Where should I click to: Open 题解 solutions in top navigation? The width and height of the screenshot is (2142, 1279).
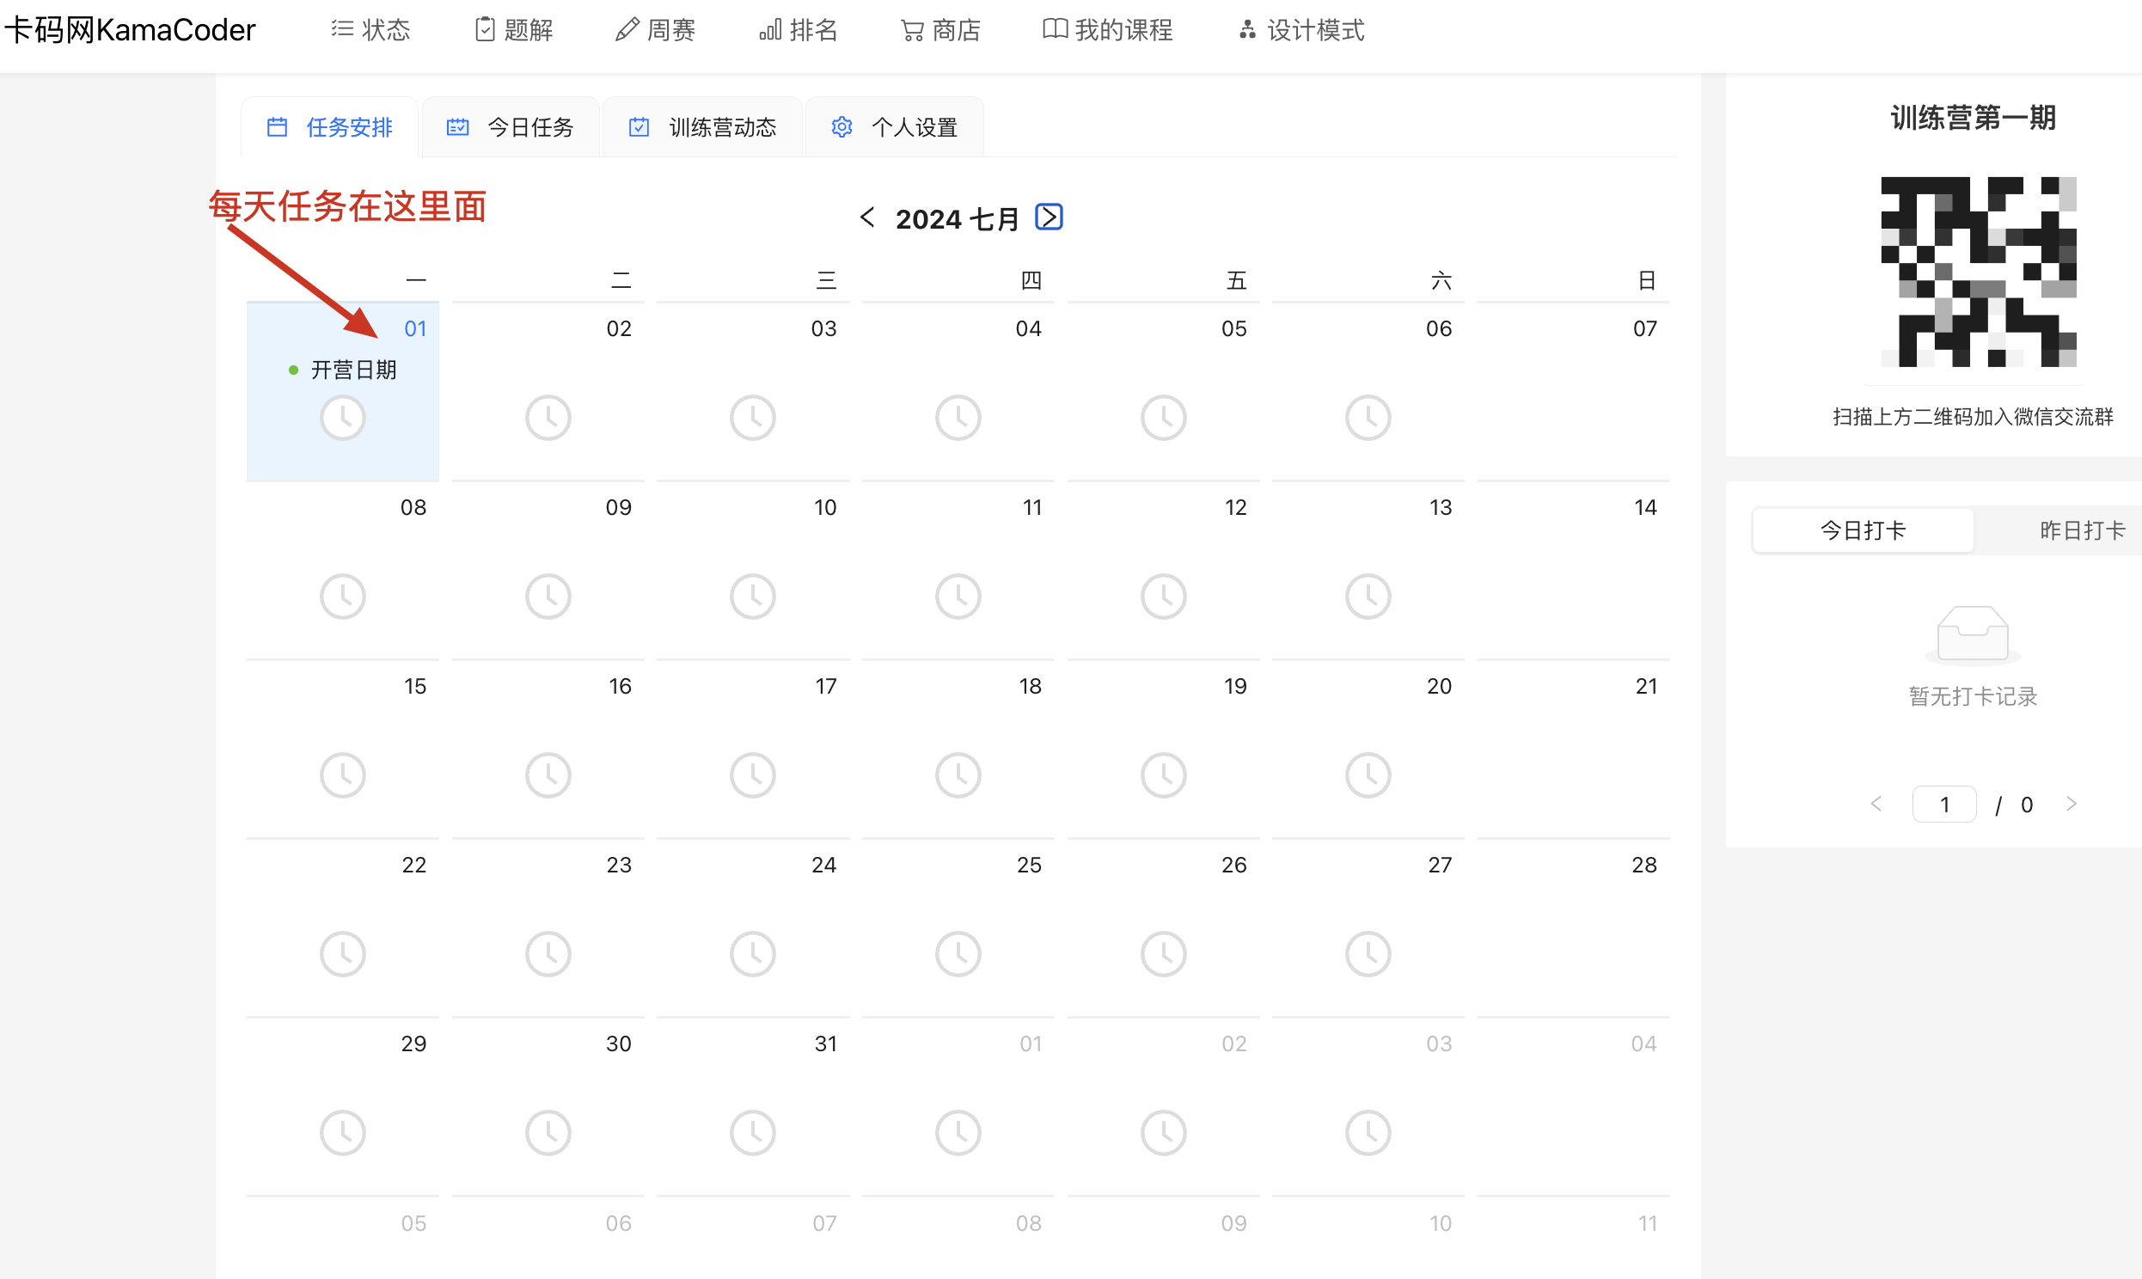point(514,30)
